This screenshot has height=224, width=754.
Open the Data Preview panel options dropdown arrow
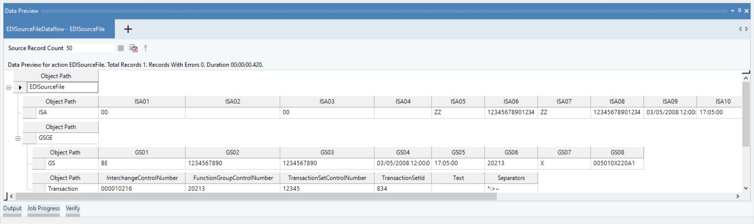(732, 11)
